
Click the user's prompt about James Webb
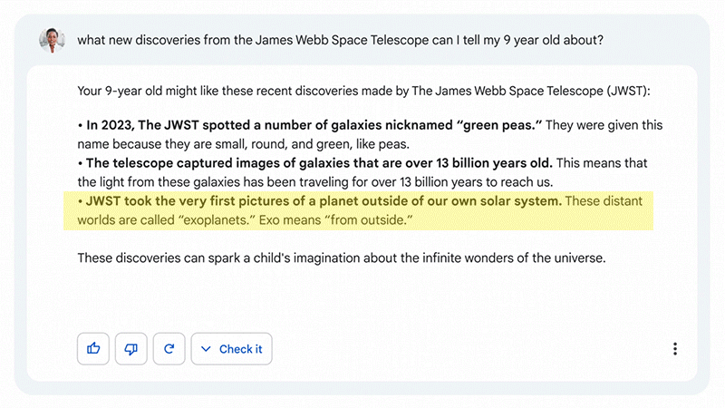pos(340,40)
